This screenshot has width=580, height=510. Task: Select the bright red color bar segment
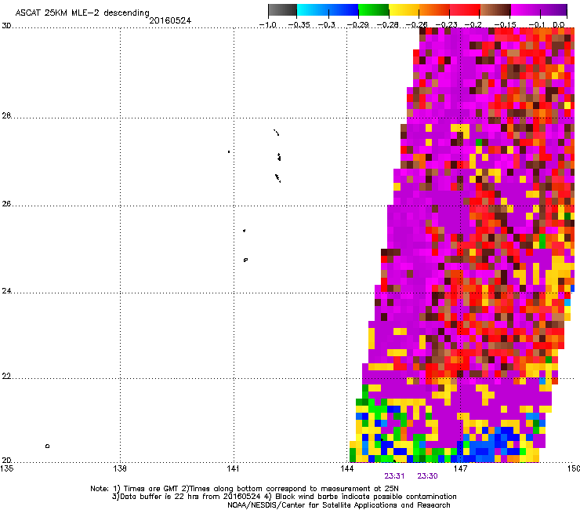tap(465, 10)
